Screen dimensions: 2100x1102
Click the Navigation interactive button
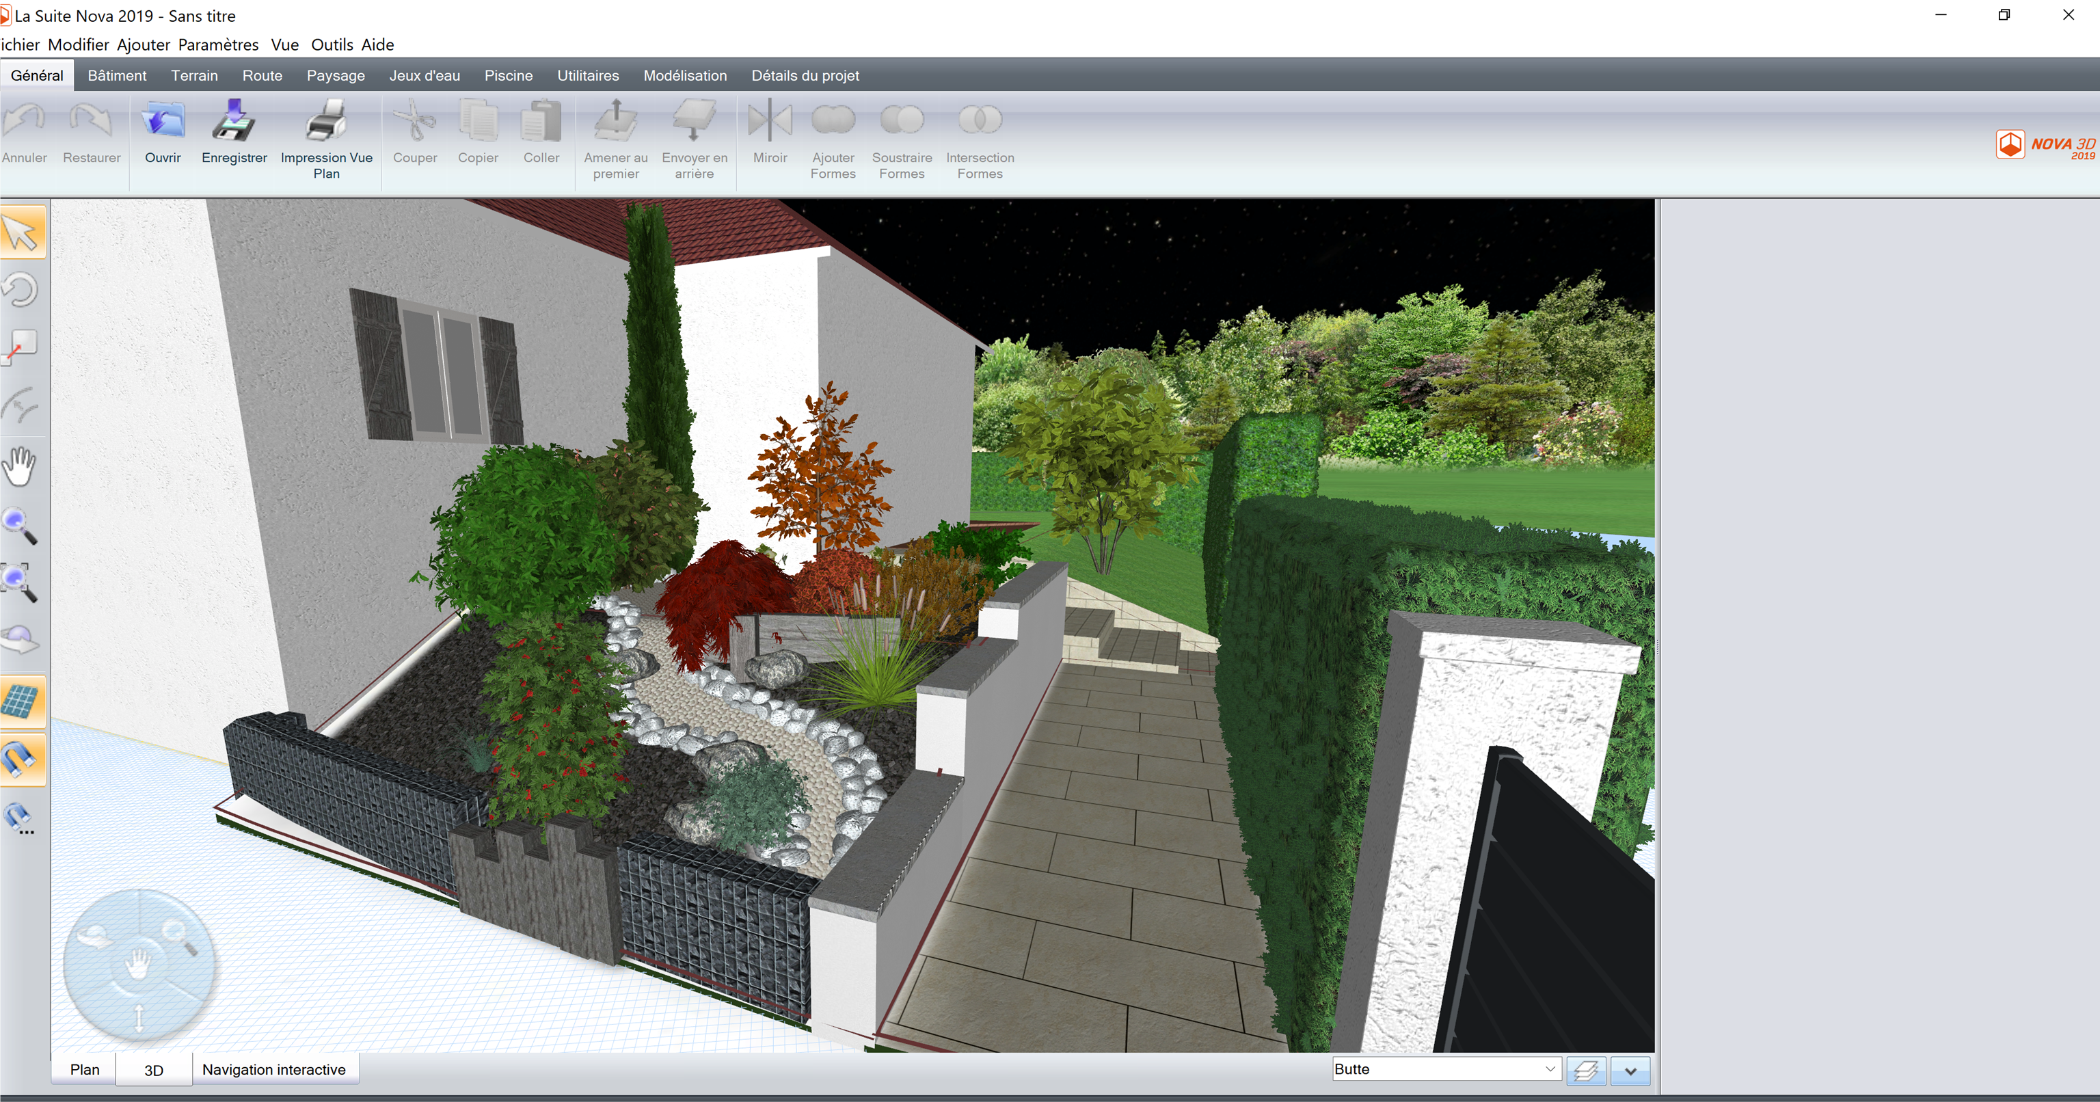273,1069
